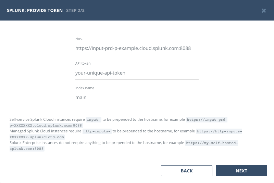Close the Splunk provide token dialog
The height and width of the screenshot is (183, 274).
pos(264,11)
